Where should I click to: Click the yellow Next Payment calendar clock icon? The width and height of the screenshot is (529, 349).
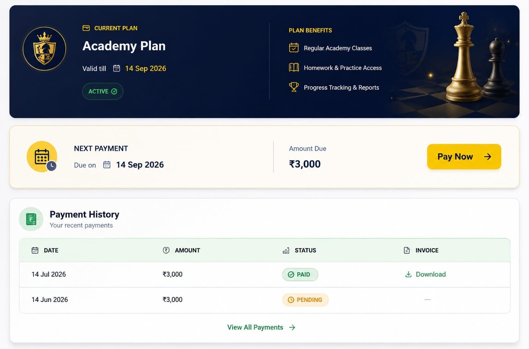tap(42, 157)
